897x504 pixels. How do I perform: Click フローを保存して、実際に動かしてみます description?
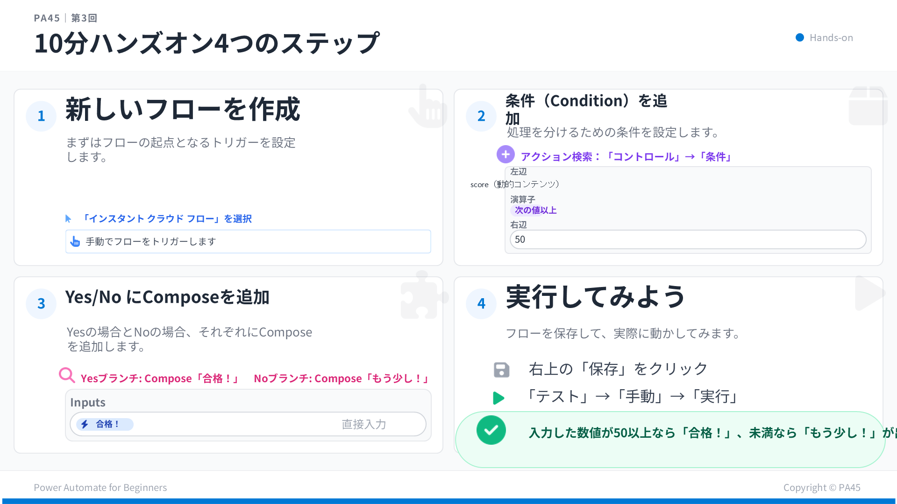point(624,334)
